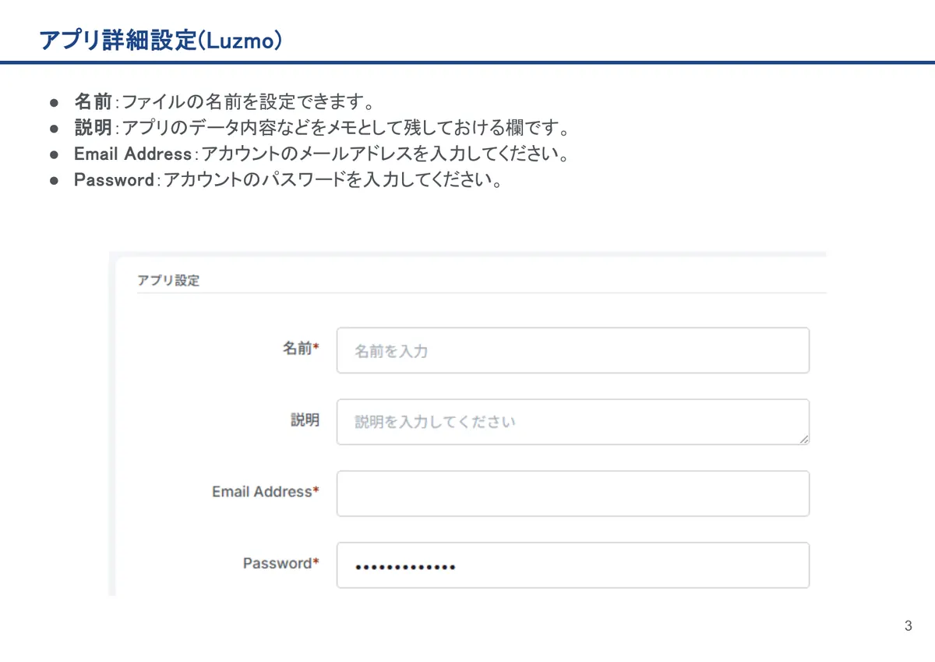The height and width of the screenshot is (662, 935).
Task: Focus the Email Address input field
Action: pyautogui.click(x=573, y=493)
